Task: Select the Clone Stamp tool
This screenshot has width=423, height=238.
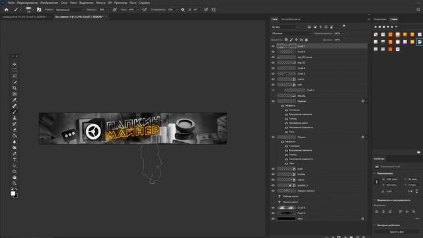Action: [15, 118]
